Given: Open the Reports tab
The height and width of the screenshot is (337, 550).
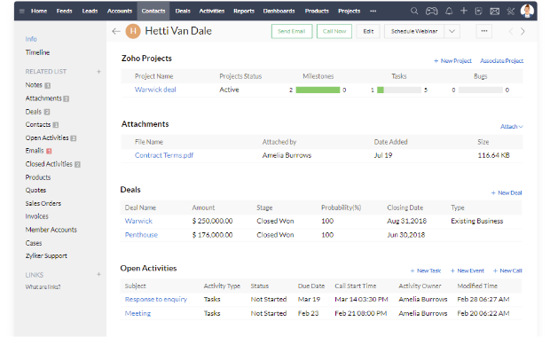Looking at the screenshot, I should coord(244,11).
